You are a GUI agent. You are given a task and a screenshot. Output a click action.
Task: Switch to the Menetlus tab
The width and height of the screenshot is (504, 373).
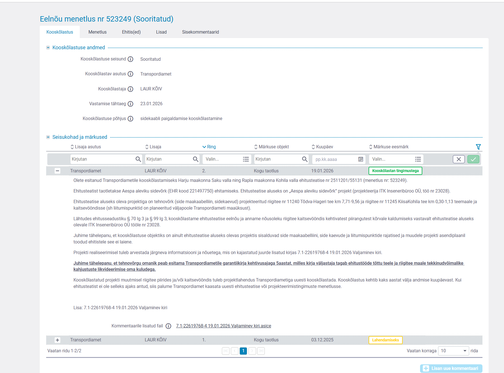click(x=97, y=32)
